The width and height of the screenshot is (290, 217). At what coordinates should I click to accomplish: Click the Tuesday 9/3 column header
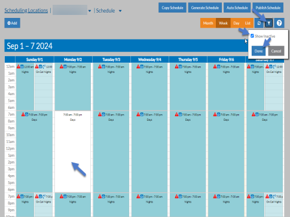(111, 60)
